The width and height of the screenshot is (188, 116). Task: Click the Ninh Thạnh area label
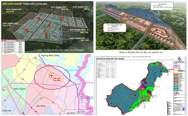pyautogui.click(x=19, y=89)
